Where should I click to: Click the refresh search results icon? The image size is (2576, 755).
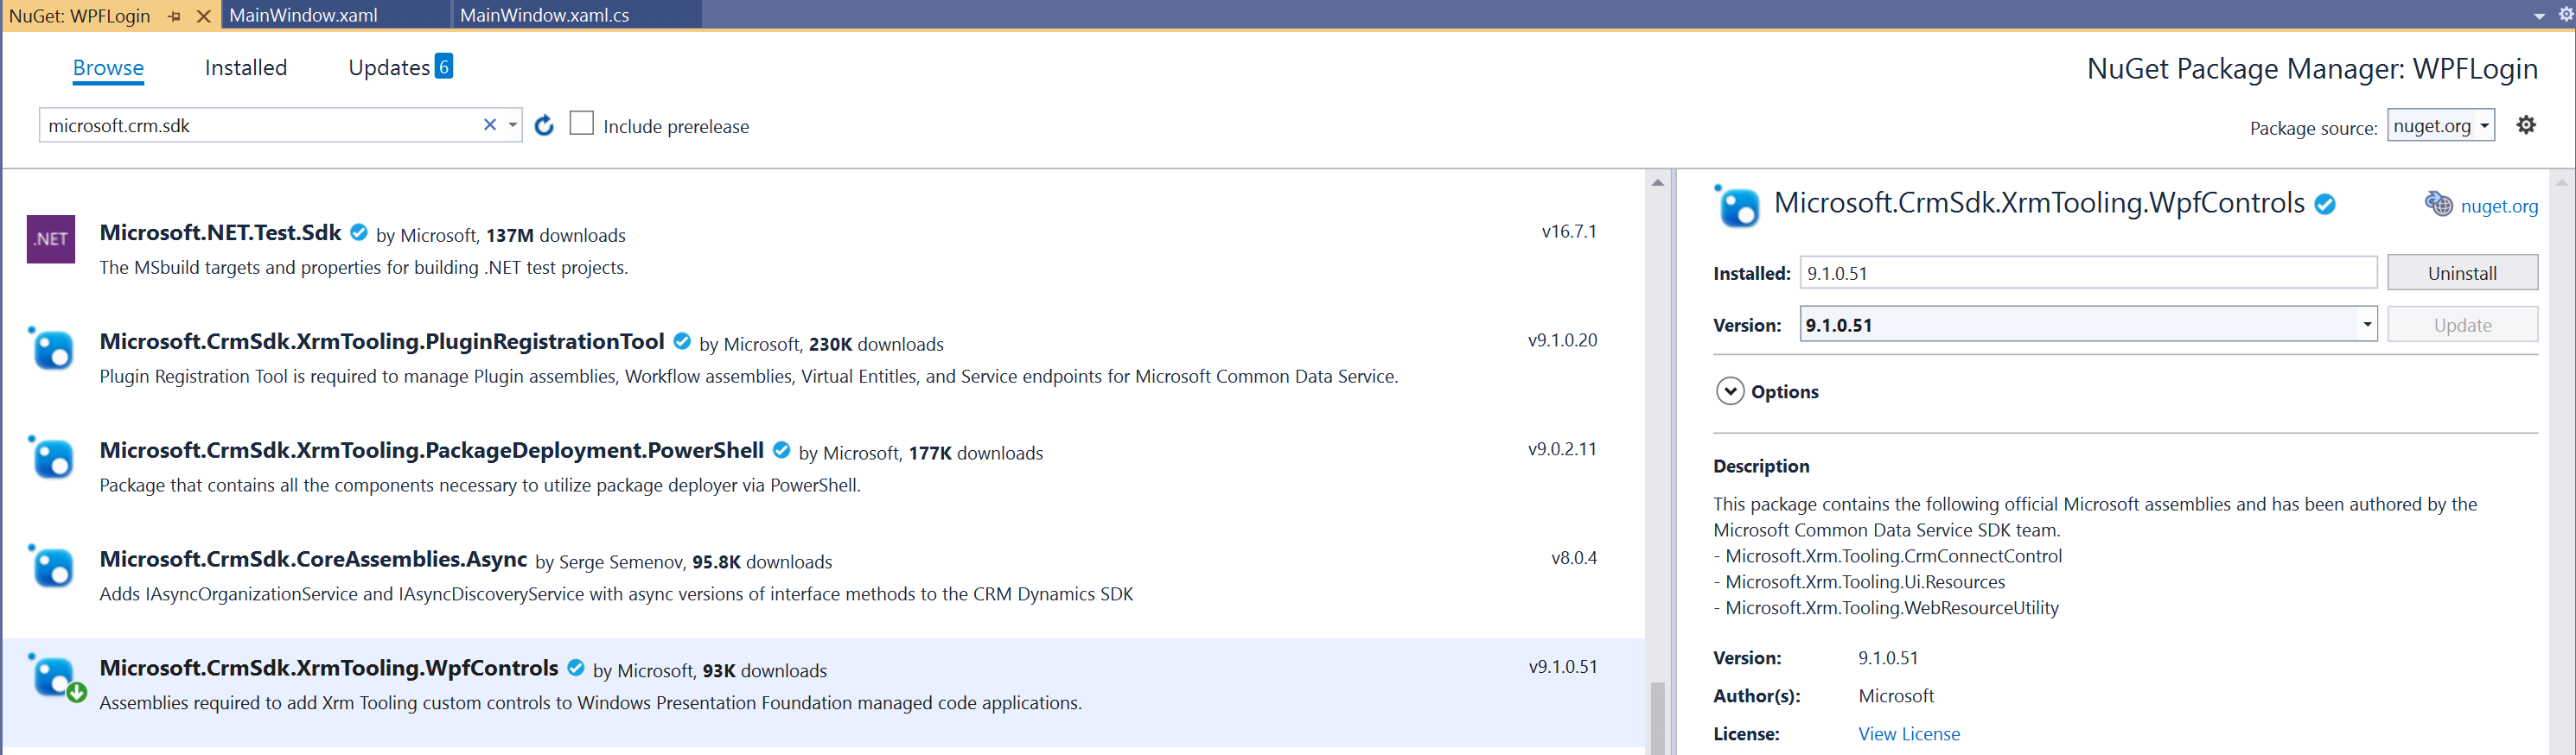(544, 126)
